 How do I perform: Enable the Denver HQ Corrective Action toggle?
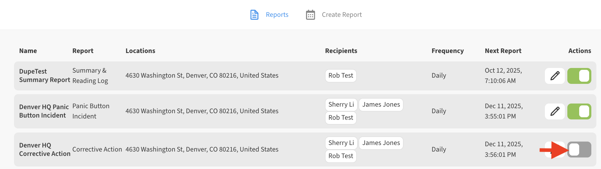tap(579, 150)
